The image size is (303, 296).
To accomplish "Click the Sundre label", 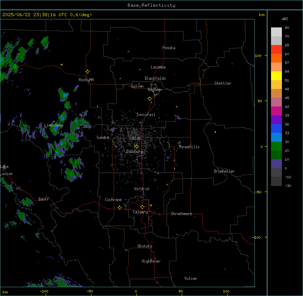I will click(x=103, y=137).
